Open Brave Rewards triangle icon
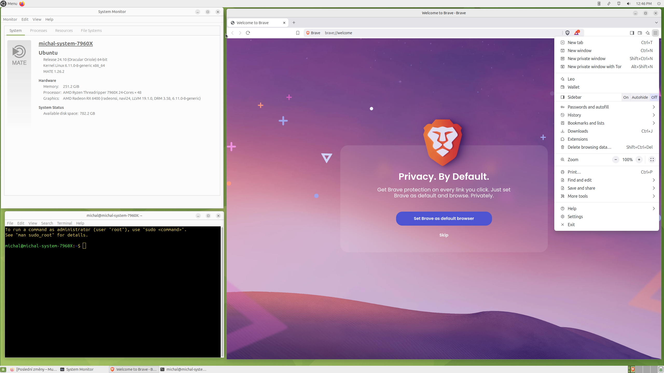The height and width of the screenshot is (373, 664). click(576, 33)
